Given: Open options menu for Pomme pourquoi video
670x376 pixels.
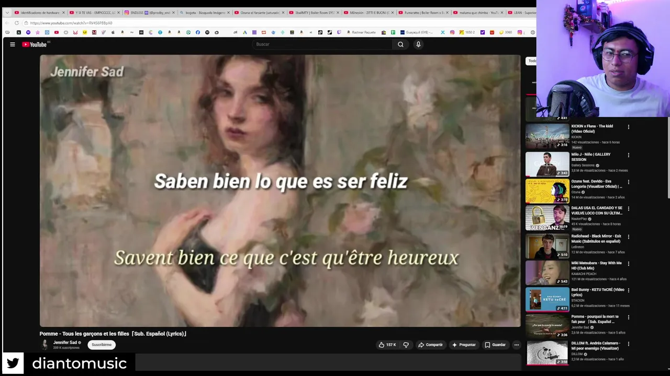Looking at the screenshot, I should tap(629, 318).
